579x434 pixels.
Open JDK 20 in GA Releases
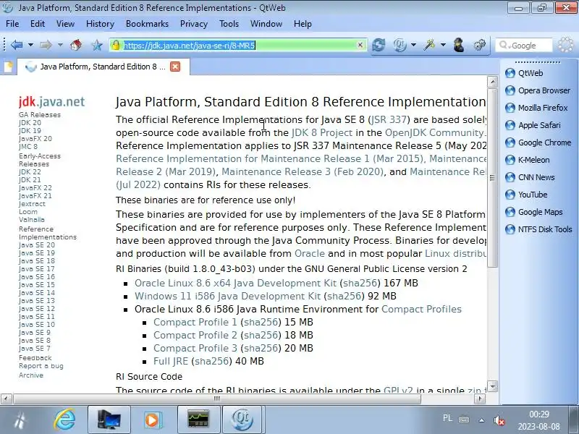tap(30, 123)
